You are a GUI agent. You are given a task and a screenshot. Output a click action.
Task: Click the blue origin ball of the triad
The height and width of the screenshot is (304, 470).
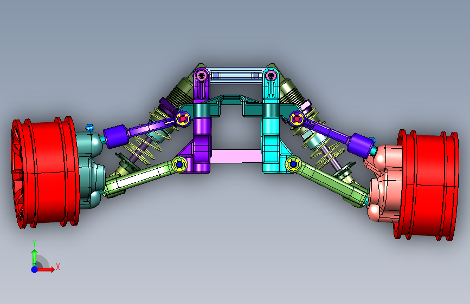coord(35,269)
